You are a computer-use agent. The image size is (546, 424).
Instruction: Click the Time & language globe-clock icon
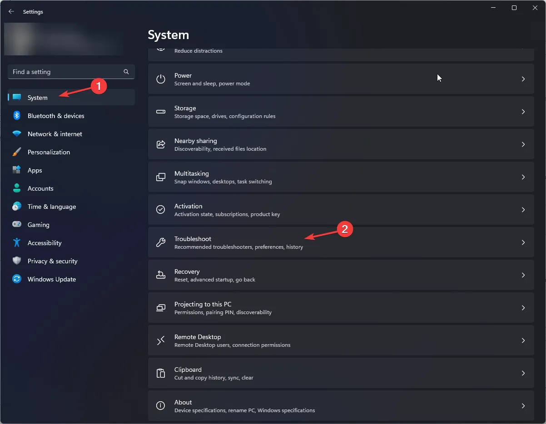click(x=17, y=207)
